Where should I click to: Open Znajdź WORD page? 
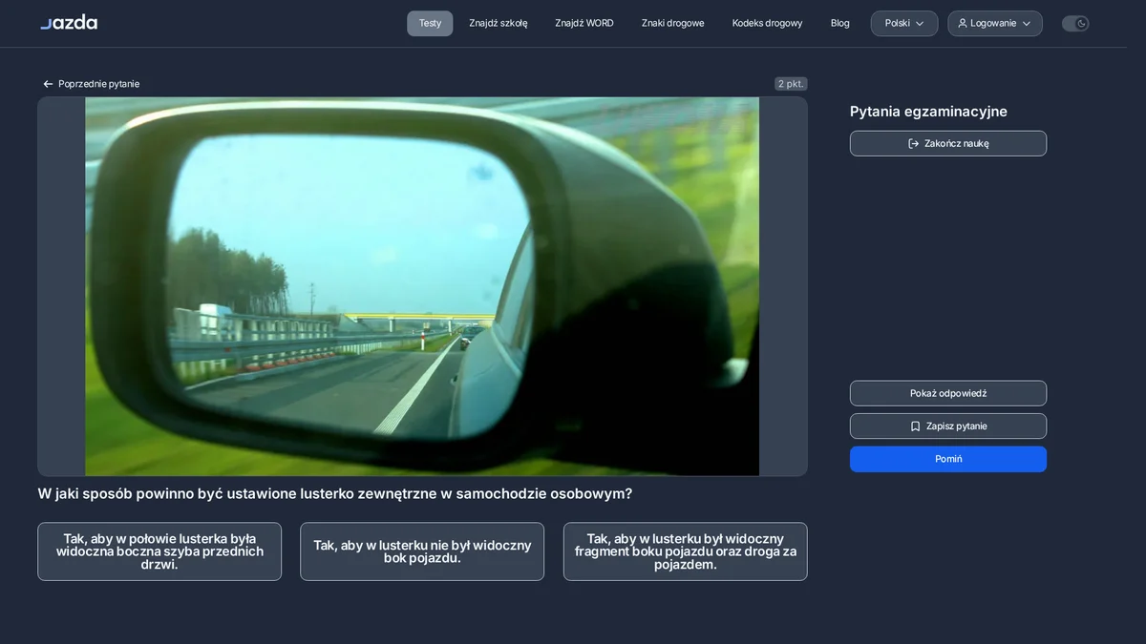[x=584, y=23]
